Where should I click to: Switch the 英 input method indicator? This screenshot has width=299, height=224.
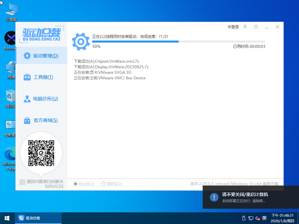[264, 218]
